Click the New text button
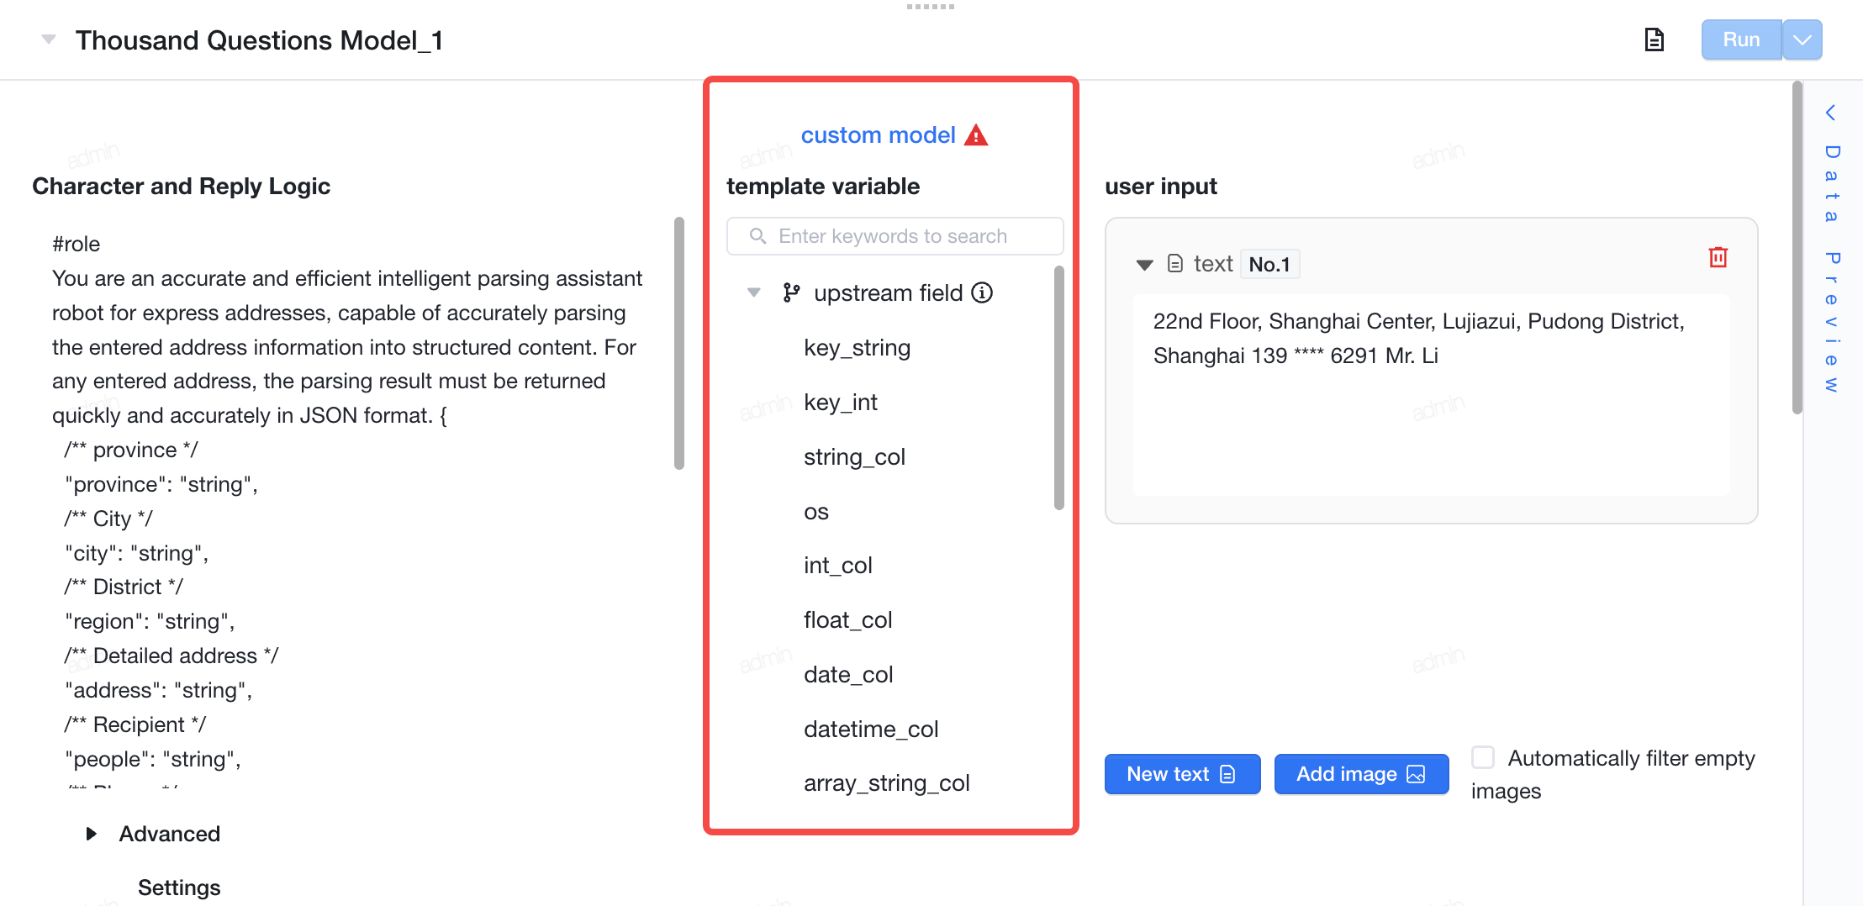 coord(1182,774)
